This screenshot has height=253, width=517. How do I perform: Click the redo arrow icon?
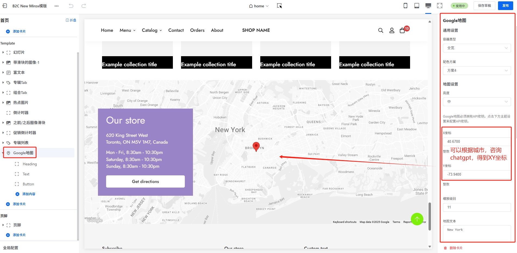[84, 6]
